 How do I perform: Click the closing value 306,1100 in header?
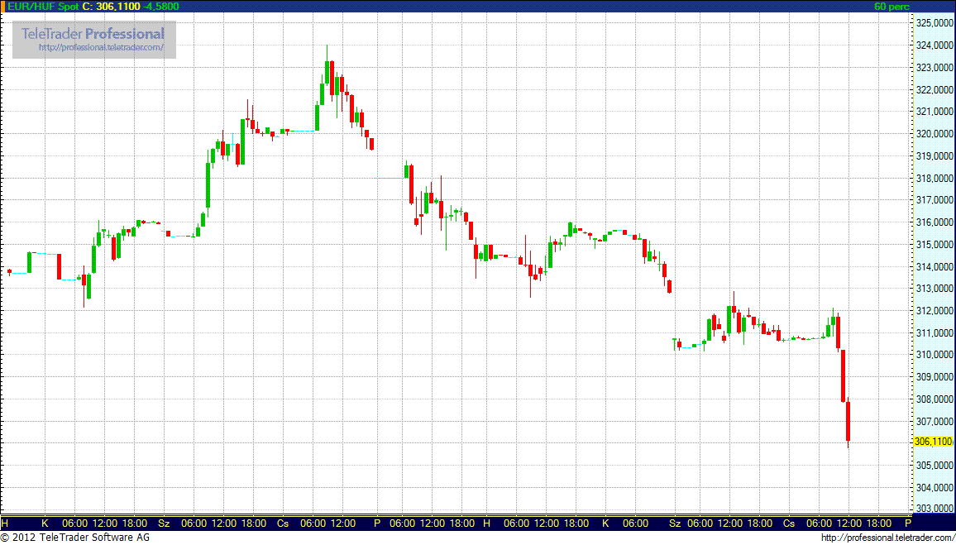[x=118, y=7]
